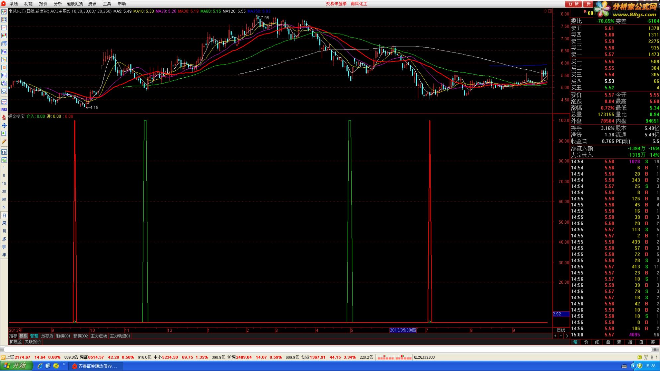660x371 pixels.
Task: Click the tree structure icon in left sidebar
Action: point(4,60)
